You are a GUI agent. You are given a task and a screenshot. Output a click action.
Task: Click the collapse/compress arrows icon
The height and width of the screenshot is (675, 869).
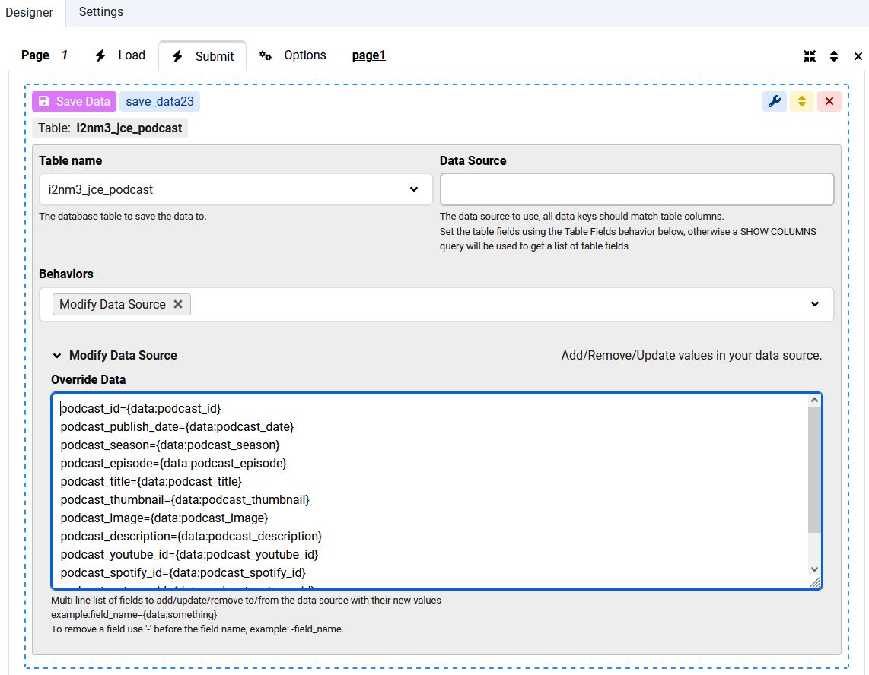(810, 56)
